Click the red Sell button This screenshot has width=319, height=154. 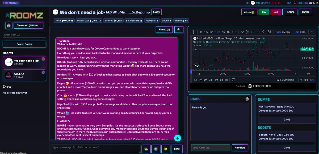pyautogui.click(x=276, y=12)
